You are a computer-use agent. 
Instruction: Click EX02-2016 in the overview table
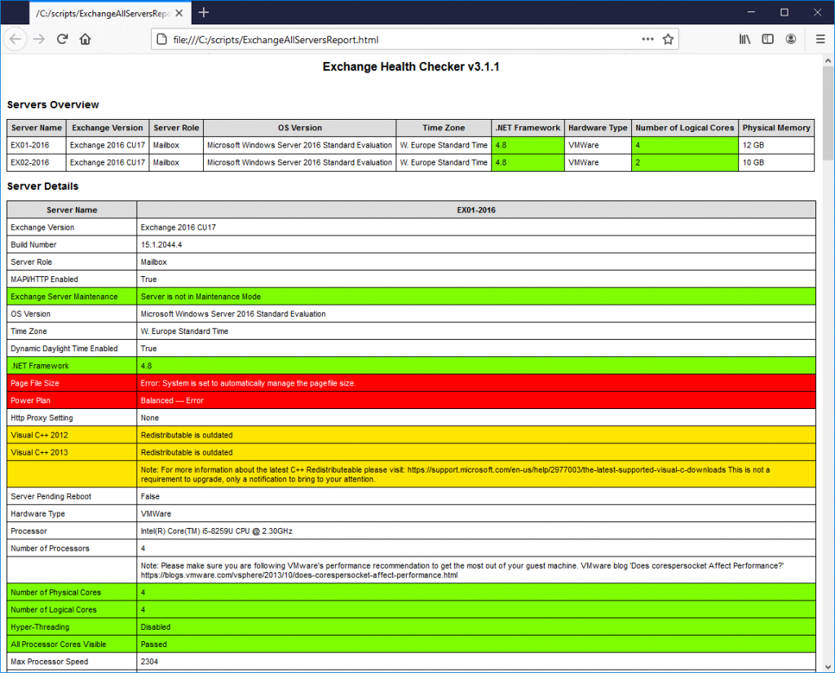coord(30,163)
